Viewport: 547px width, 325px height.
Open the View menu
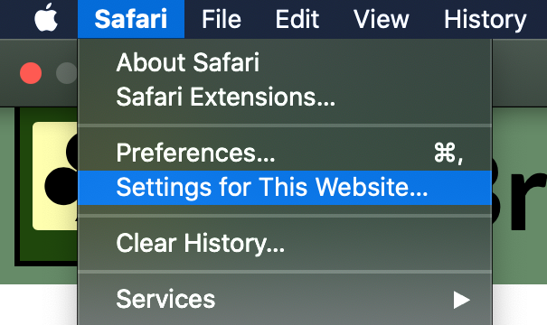tap(381, 19)
